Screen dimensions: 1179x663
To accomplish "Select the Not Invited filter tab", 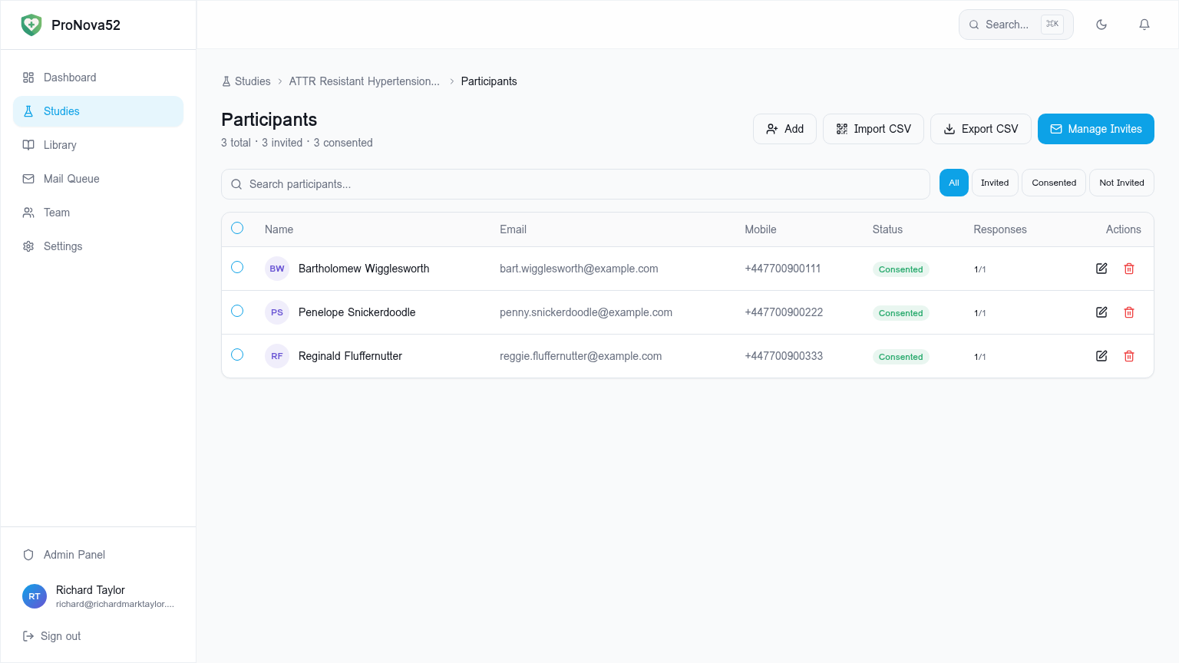I will [x=1121, y=183].
